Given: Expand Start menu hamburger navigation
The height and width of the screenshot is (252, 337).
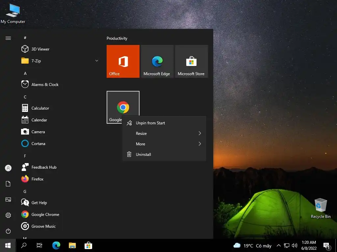Looking at the screenshot, I should (x=8, y=38).
